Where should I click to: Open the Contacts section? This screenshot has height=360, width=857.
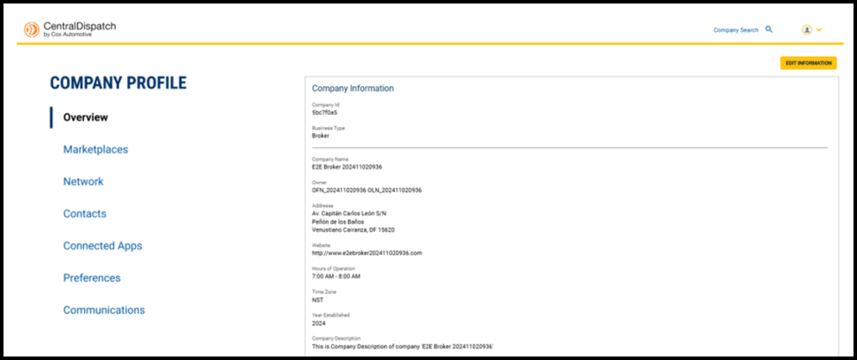(x=85, y=213)
